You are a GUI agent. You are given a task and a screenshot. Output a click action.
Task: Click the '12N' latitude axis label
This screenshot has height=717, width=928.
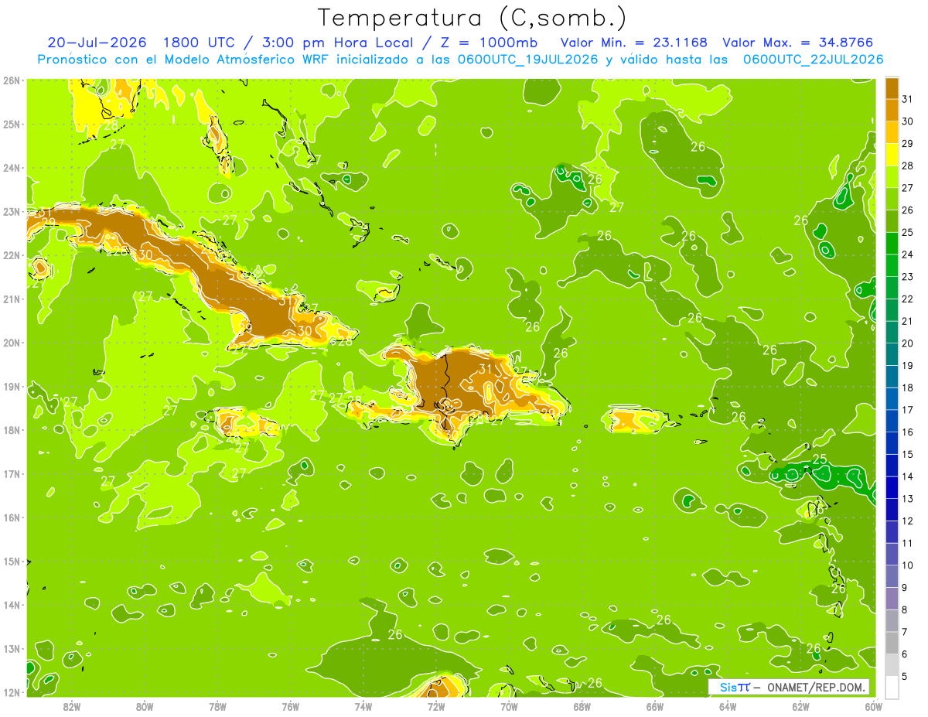pos(11,692)
